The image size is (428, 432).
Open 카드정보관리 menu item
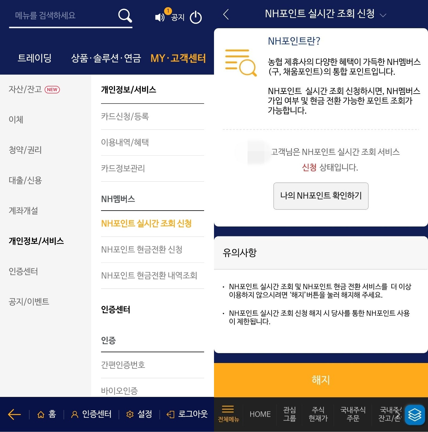click(153, 168)
